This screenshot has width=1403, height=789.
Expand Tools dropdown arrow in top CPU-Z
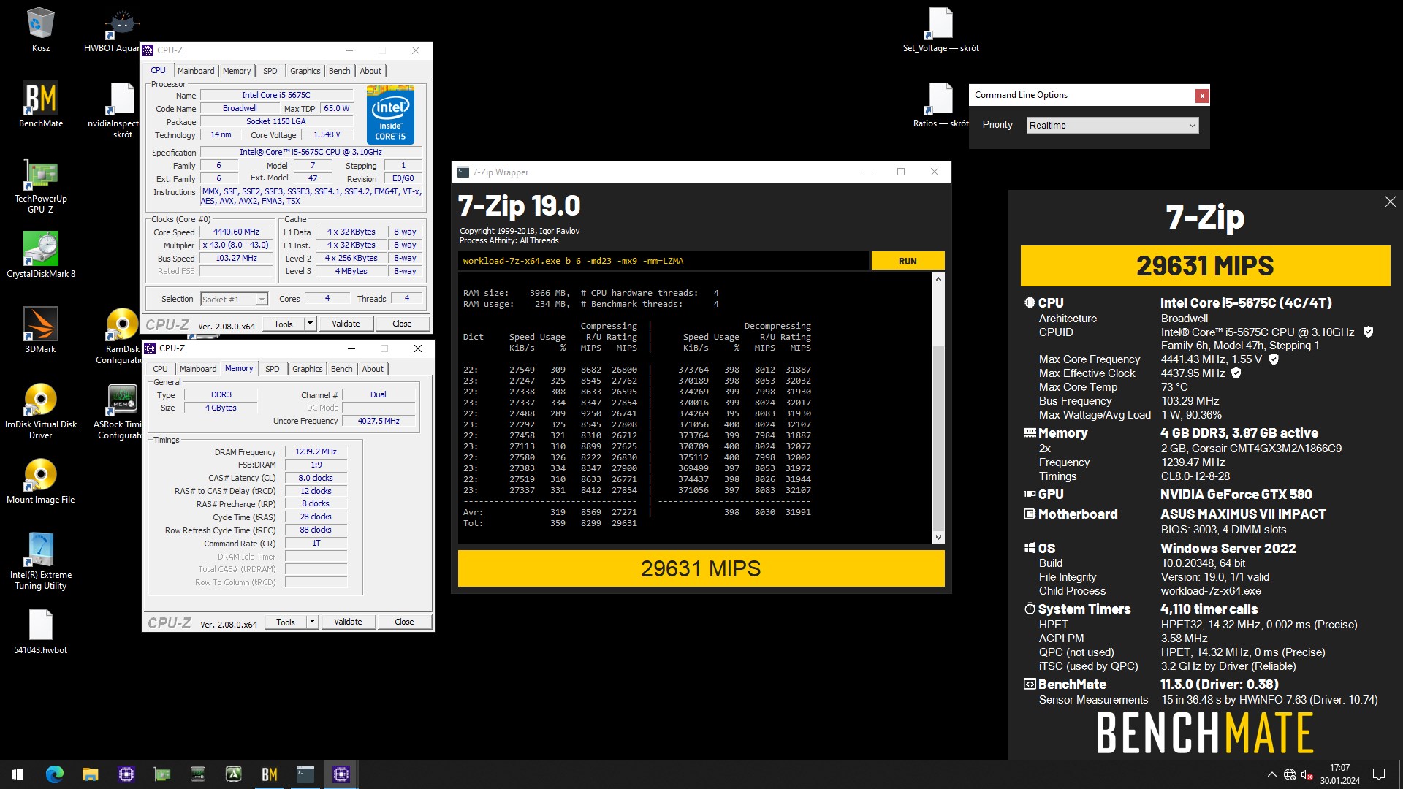pos(310,324)
